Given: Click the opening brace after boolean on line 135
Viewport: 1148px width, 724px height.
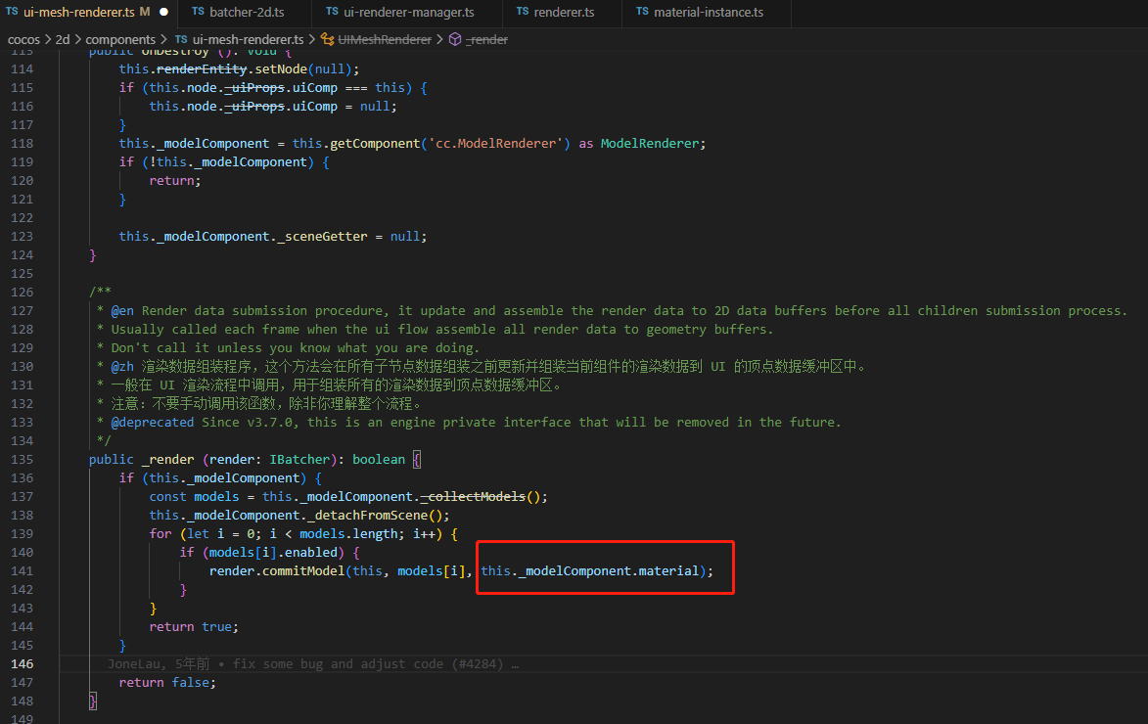Looking at the screenshot, I should 417,460.
